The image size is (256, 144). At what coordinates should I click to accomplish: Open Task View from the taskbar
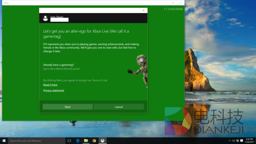click(x=69, y=140)
